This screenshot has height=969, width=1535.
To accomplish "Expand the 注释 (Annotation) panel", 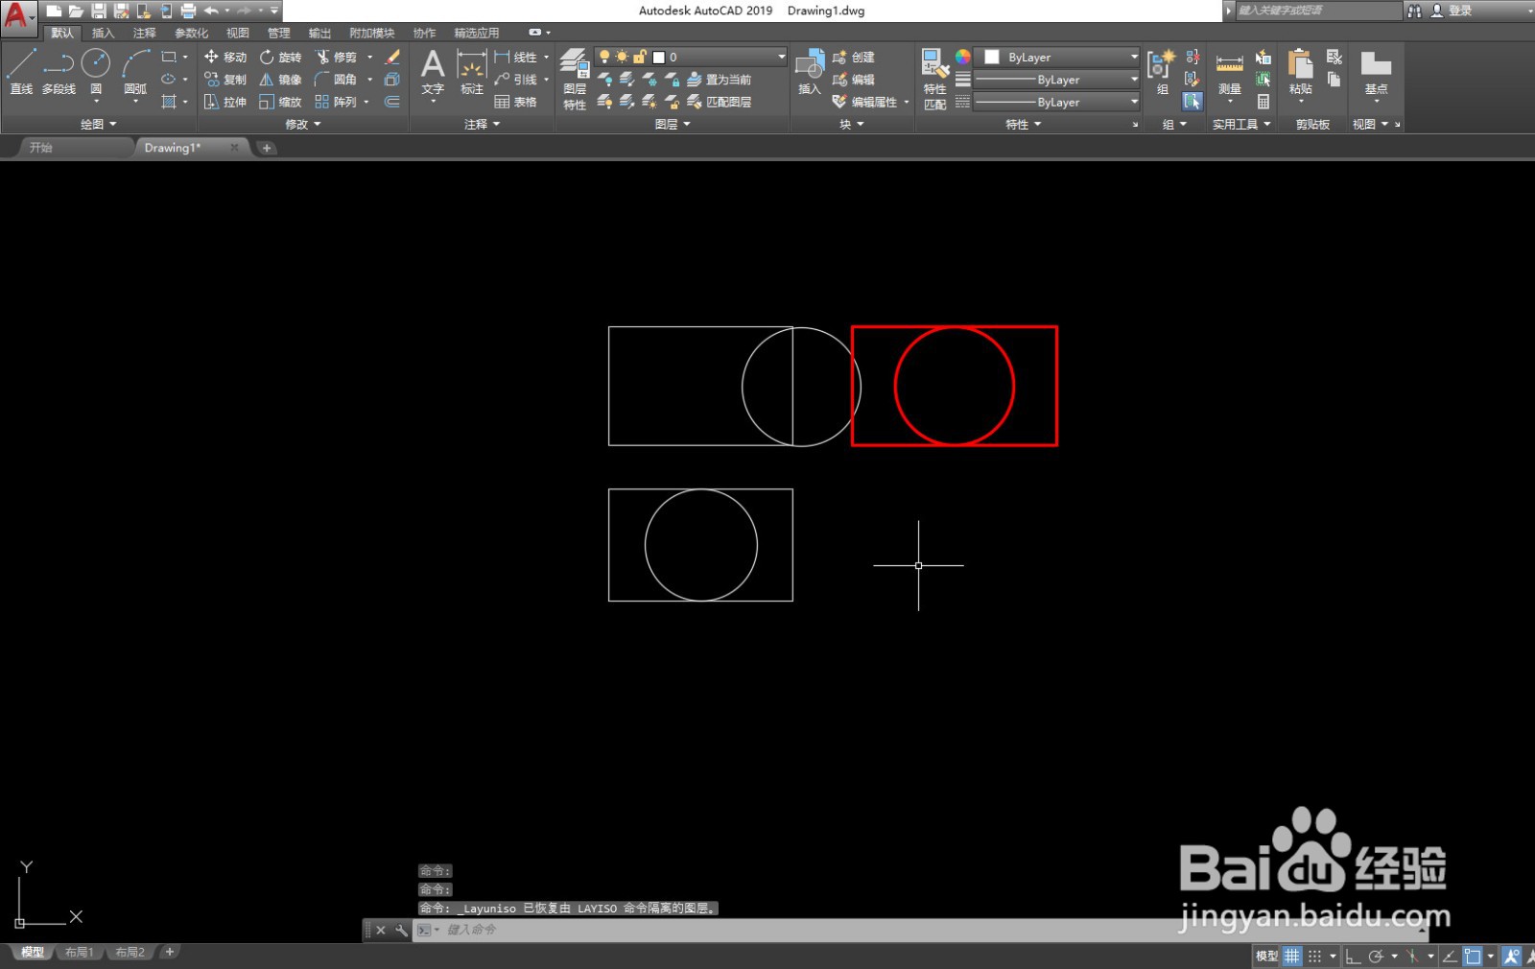I will tap(483, 124).
